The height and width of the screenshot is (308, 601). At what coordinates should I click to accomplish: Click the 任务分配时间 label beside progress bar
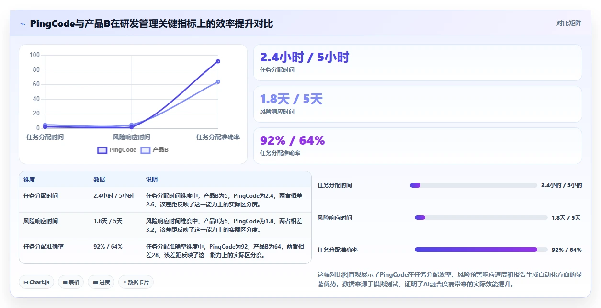(335, 185)
